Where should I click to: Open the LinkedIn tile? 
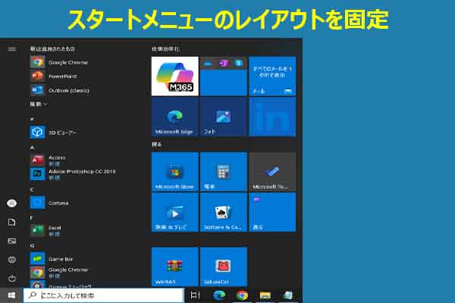tap(272, 117)
